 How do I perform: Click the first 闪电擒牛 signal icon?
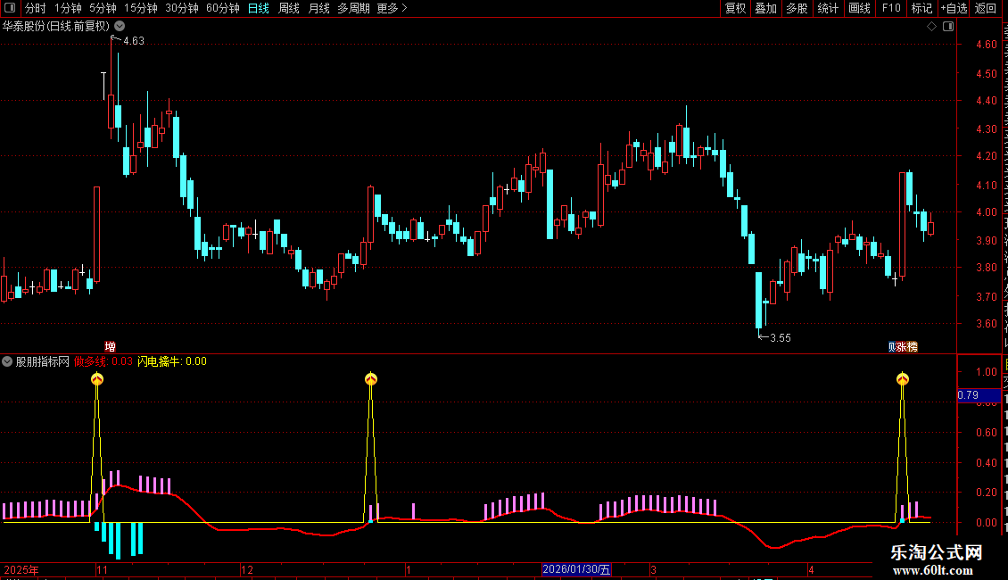pyautogui.click(x=97, y=378)
